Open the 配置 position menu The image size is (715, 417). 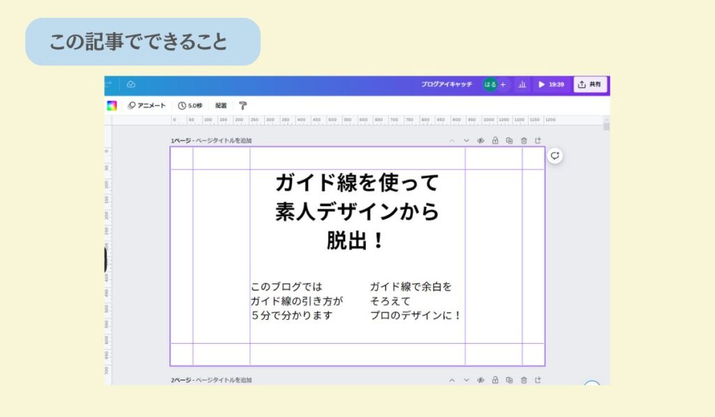[x=221, y=105]
